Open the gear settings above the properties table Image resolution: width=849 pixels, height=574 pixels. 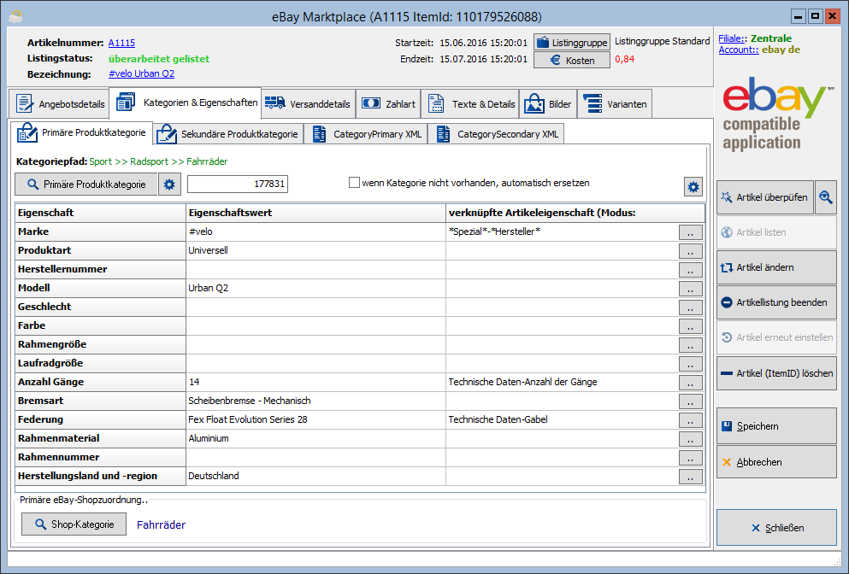[693, 187]
